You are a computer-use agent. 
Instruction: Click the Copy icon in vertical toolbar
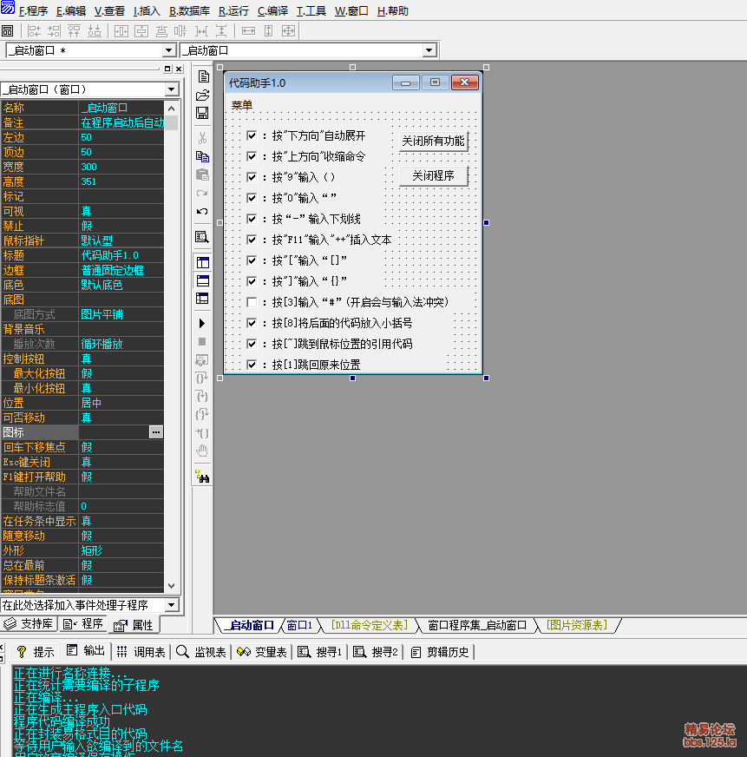point(203,156)
